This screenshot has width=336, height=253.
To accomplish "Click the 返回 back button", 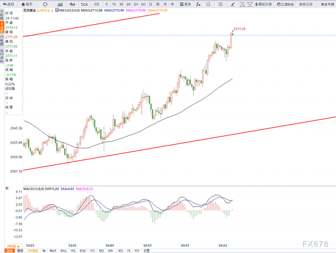I will [x=9, y=4].
